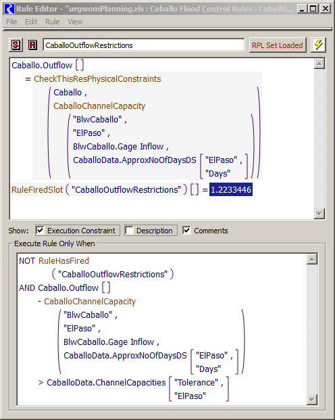Click the RPL Set Loaded button

[x=278, y=45]
